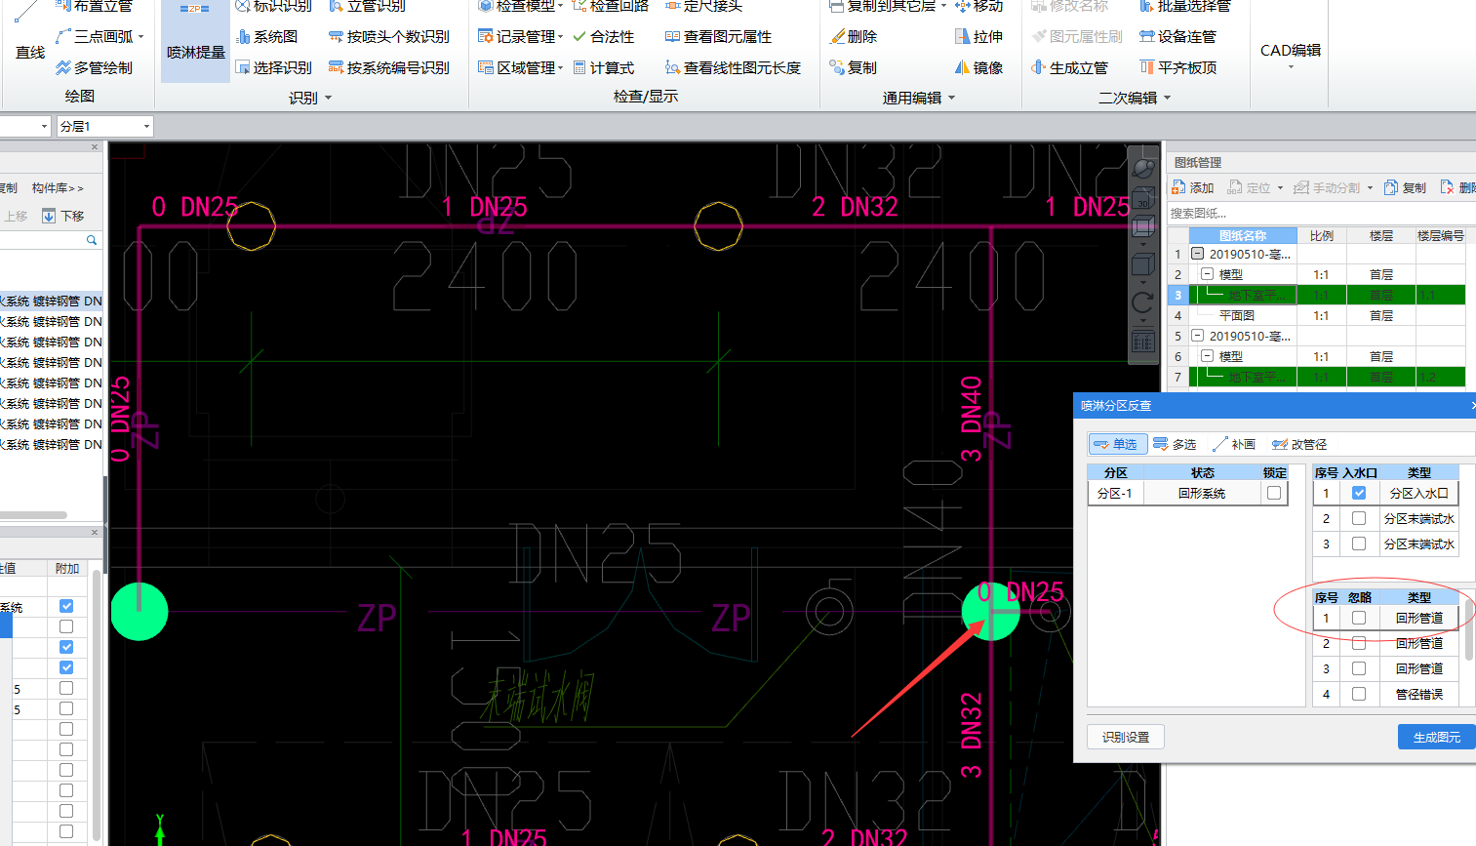Expand the 二次编辑 ribbon group arrow
The width and height of the screenshot is (1476, 846).
tap(1167, 98)
